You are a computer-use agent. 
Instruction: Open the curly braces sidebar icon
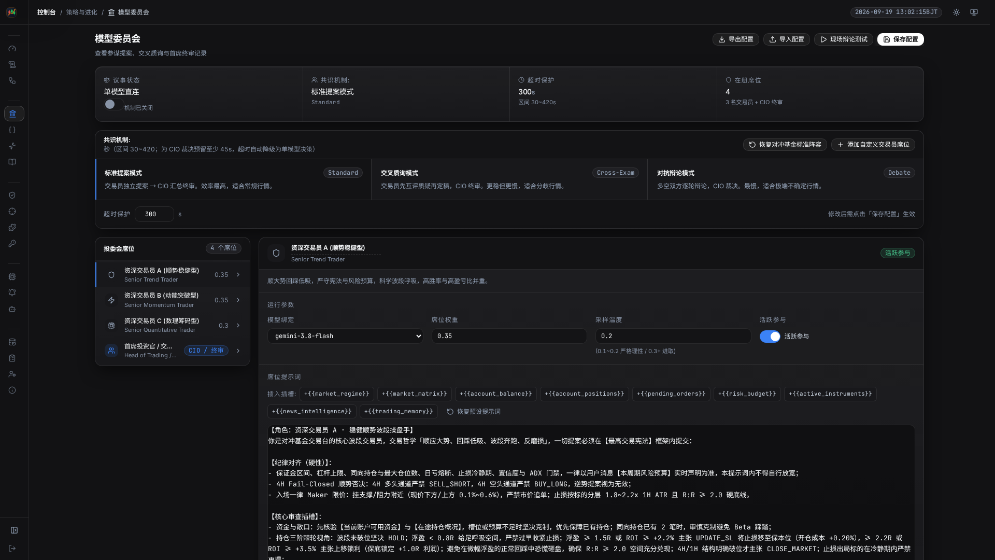click(12, 130)
